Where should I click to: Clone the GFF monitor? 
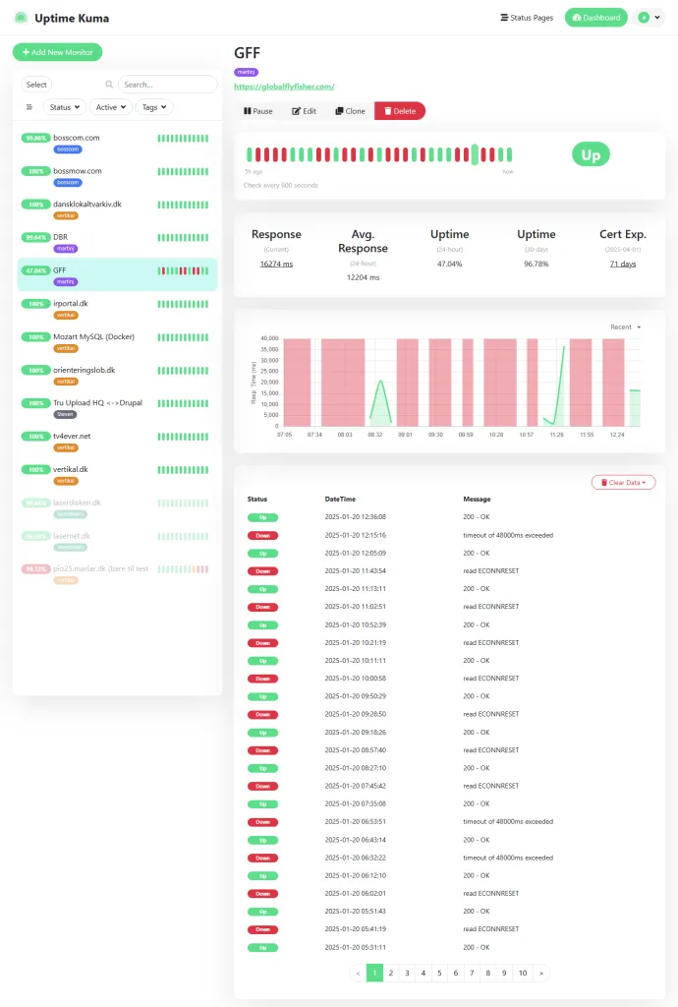click(x=350, y=111)
